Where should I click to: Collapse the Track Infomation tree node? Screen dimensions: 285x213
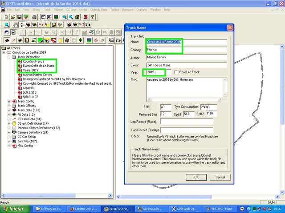click(x=9, y=57)
